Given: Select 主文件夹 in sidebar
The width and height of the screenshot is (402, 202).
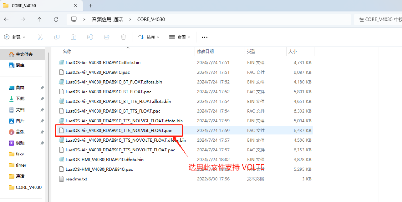Looking at the screenshot, I should (23, 54).
